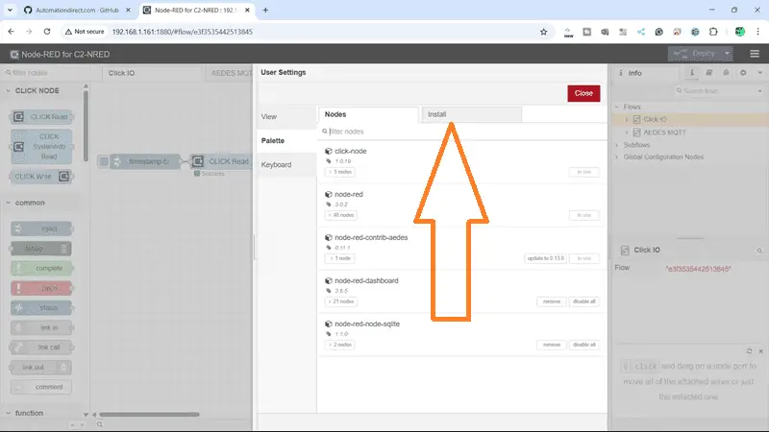Disable all node-red-dashboard nodes
The width and height of the screenshot is (769, 432).
584,301
